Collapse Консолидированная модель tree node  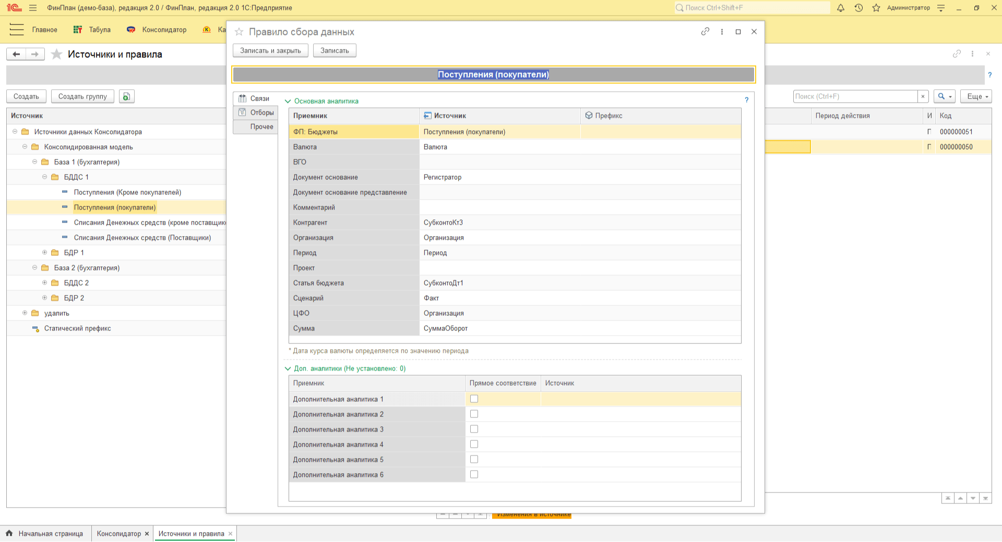point(25,147)
